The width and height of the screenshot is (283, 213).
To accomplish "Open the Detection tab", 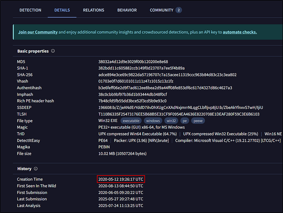I will 30,10.
